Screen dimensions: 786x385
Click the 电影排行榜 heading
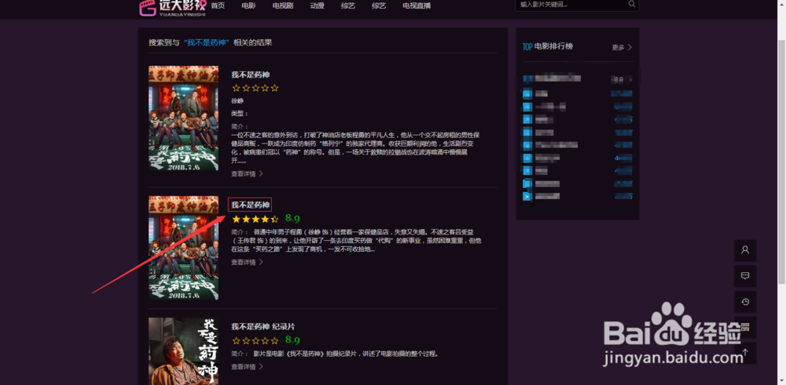pyautogui.click(x=553, y=46)
